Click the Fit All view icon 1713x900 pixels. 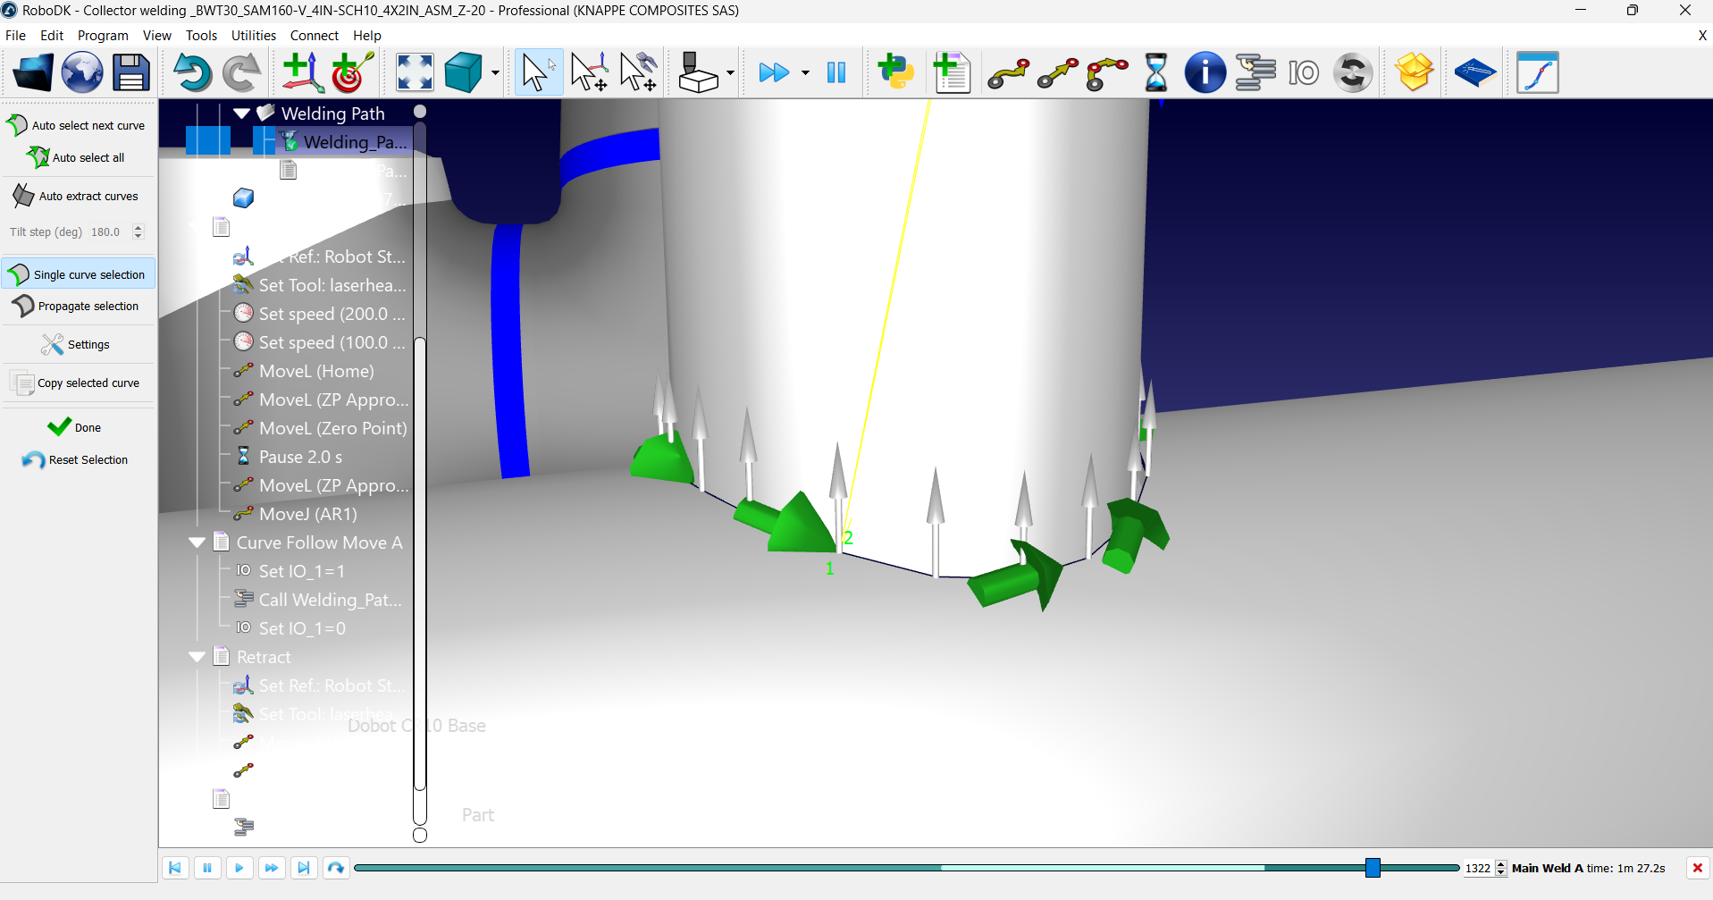pyautogui.click(x=415, y=72)
